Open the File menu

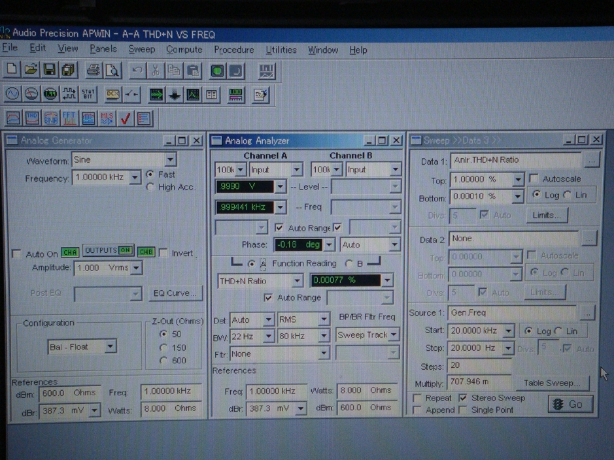pyautogui.click(x=10, y=48)
